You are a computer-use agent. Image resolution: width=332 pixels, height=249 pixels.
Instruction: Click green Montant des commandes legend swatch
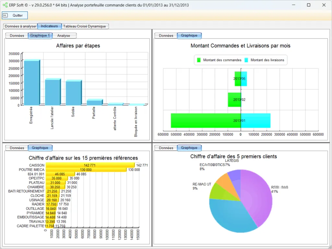[x=199, y=60]
